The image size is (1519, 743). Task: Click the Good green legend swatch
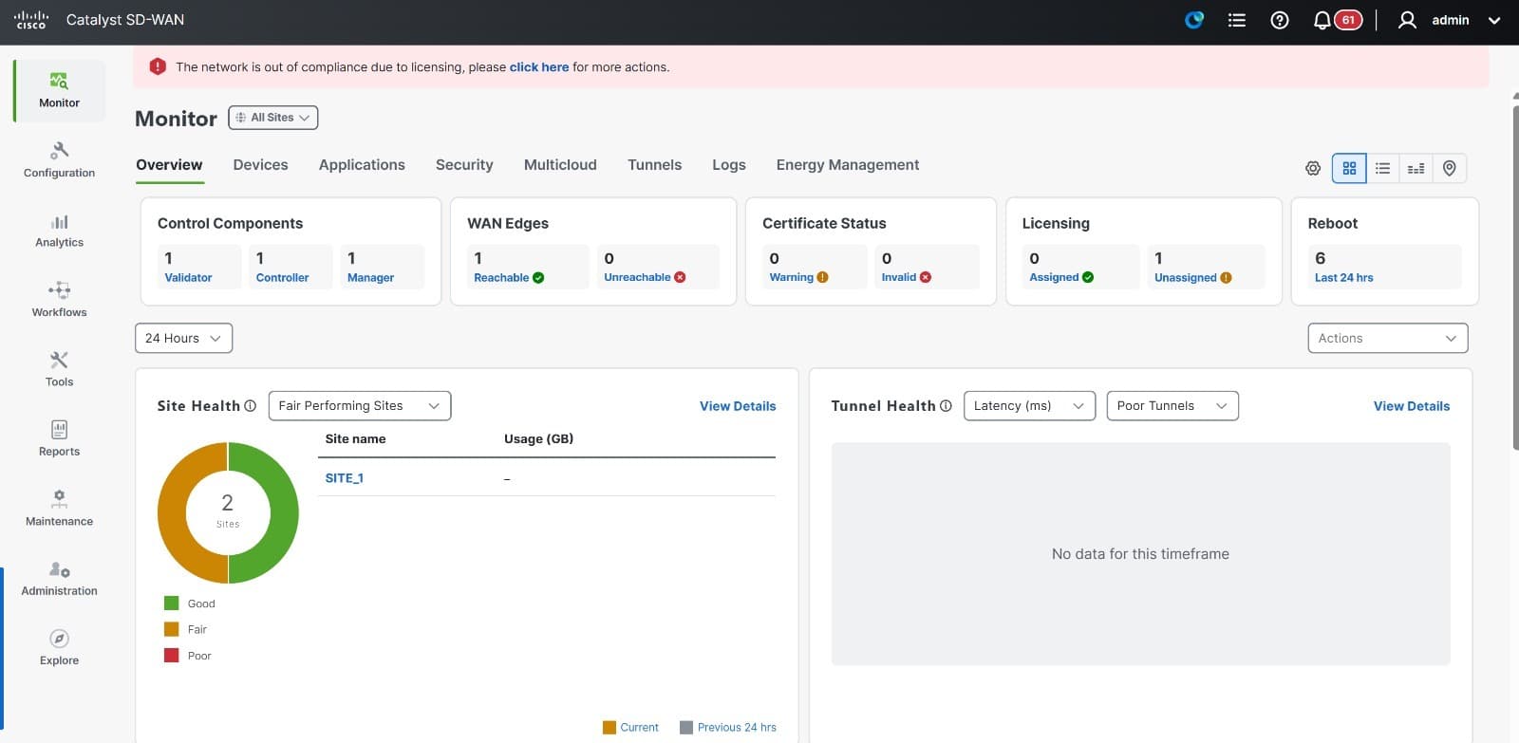172,604
